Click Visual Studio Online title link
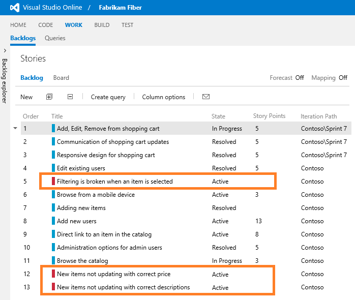 pos(52,8)
